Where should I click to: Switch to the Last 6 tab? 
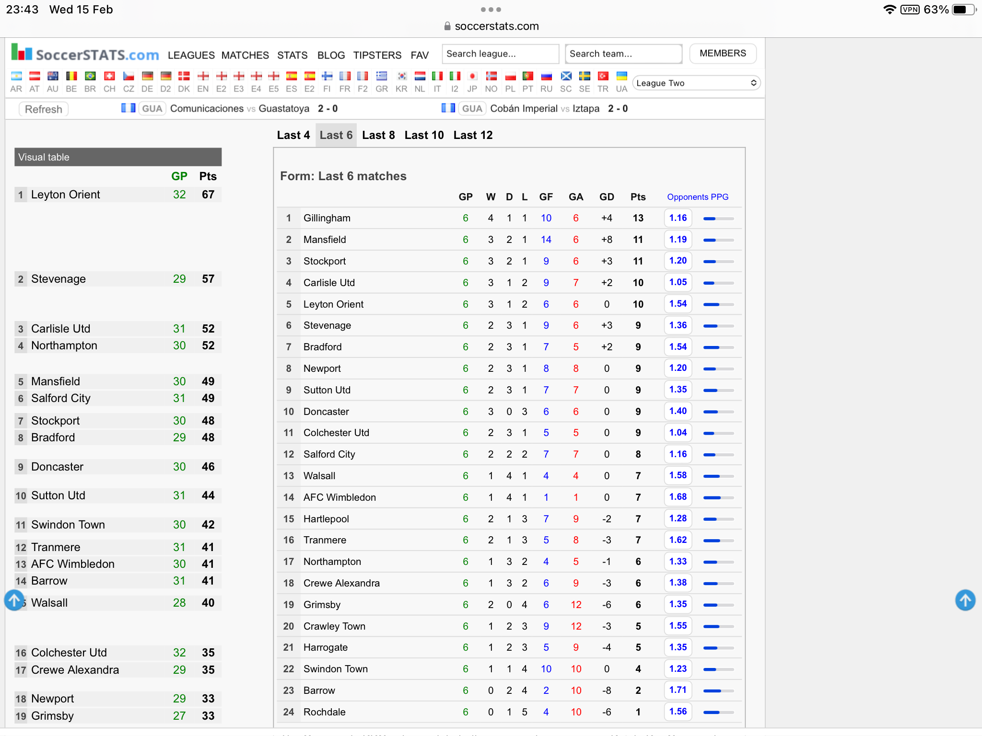pyautogui.click(x=336, y=135)
